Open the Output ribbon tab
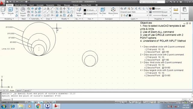 pos(76,5)
